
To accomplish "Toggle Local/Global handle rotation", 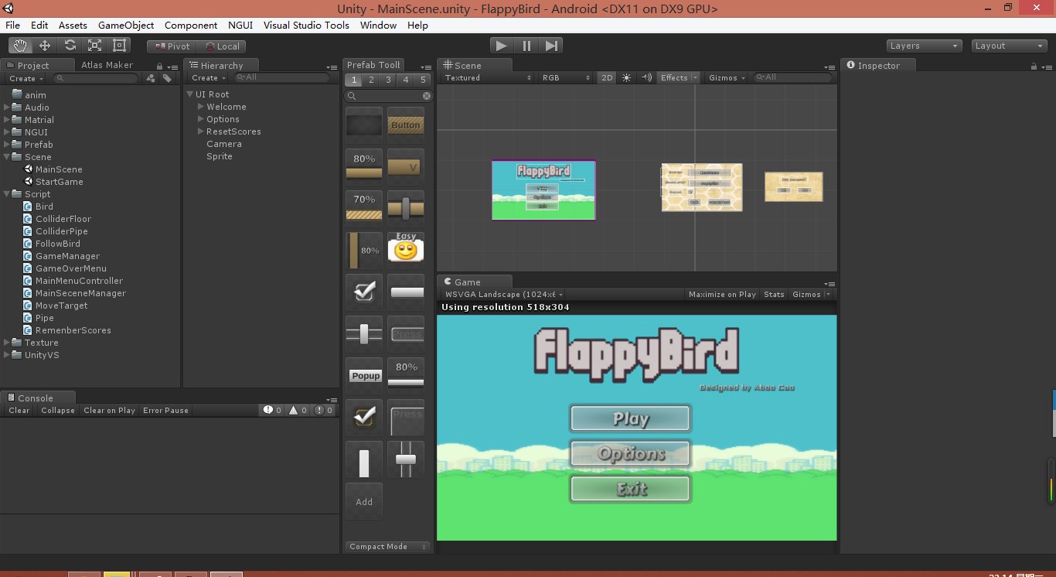I will pyautogui.click(x=222, y=46).
